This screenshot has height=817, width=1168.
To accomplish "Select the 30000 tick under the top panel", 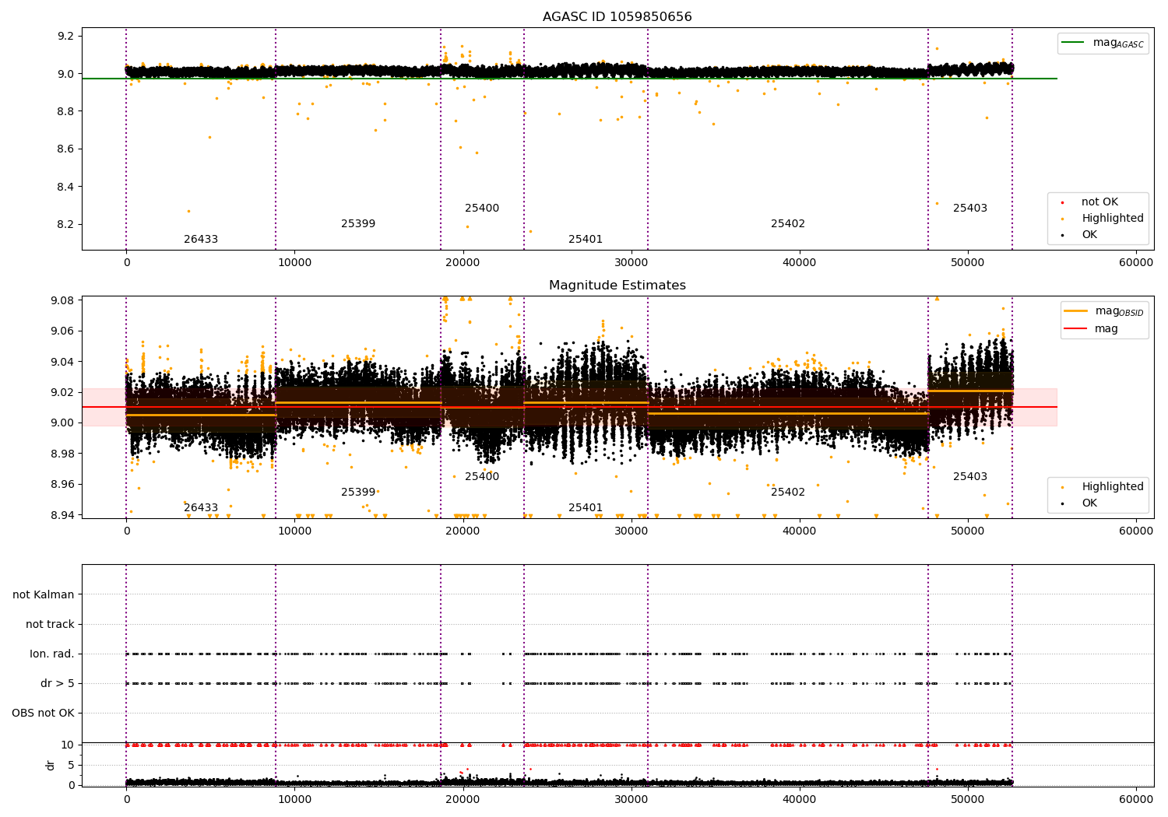I will point(631,263).
